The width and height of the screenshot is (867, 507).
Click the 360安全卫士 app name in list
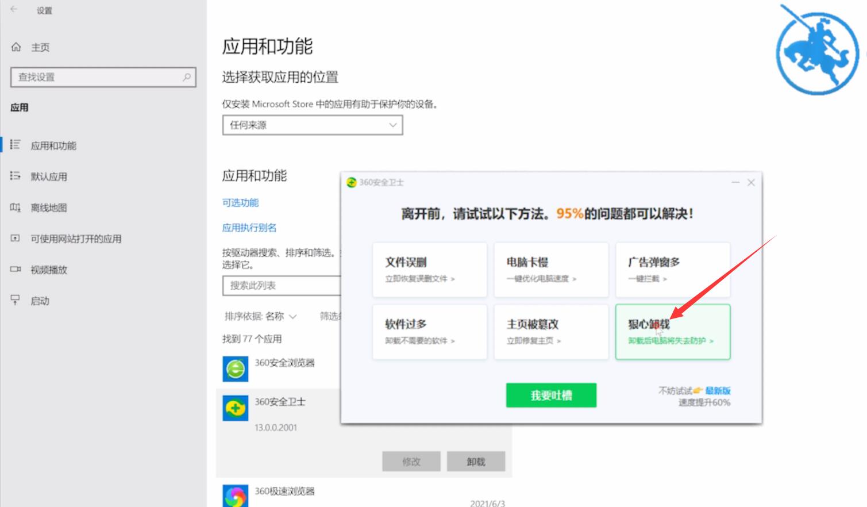pos(280,402)
